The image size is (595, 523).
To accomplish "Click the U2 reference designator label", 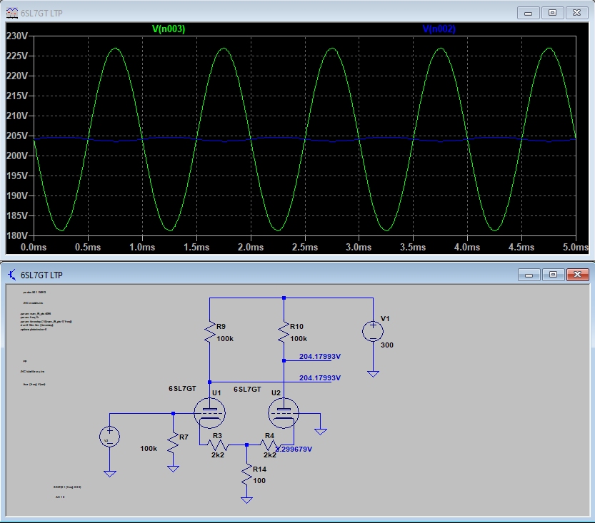I will tap(276, 392).
